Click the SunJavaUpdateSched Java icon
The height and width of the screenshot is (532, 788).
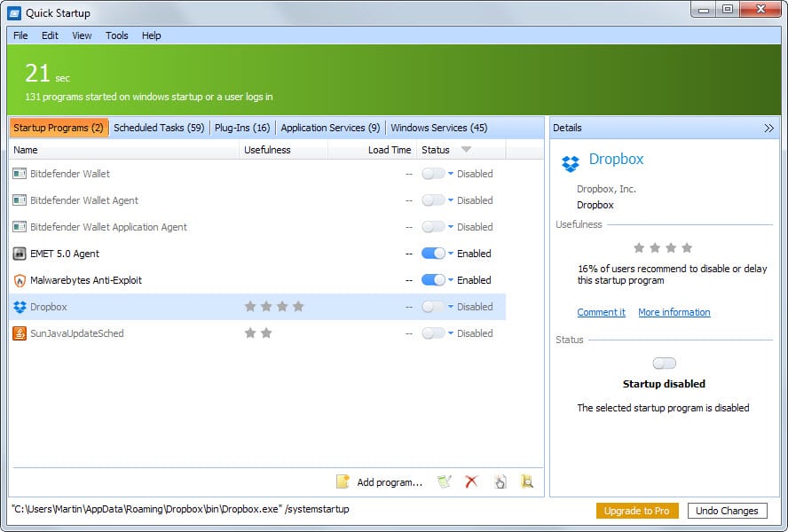(x=20, y=333)
